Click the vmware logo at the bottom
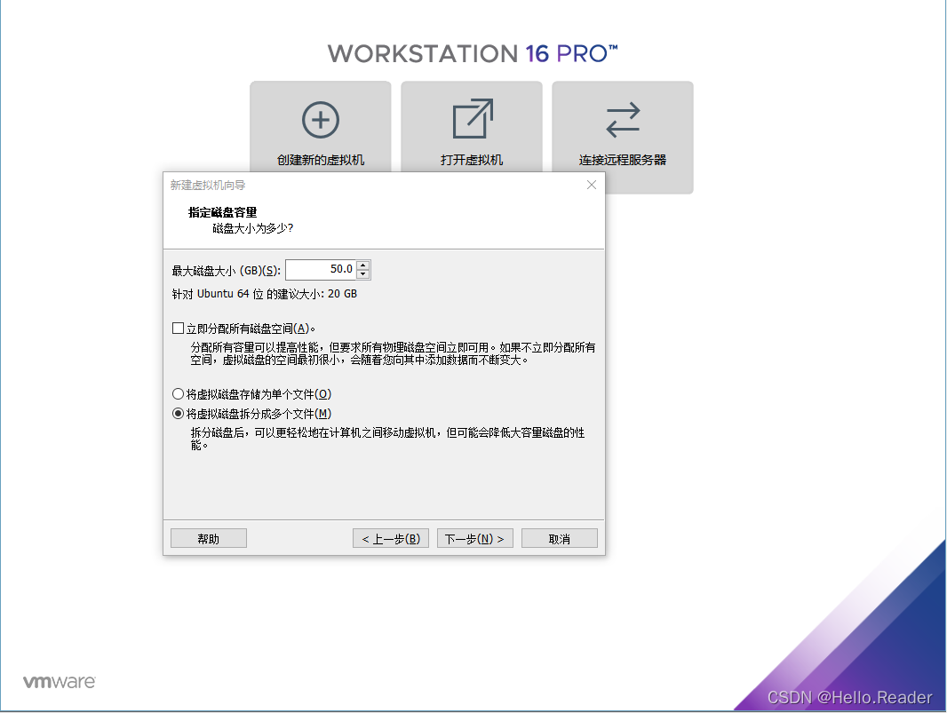 click(60, 682)
